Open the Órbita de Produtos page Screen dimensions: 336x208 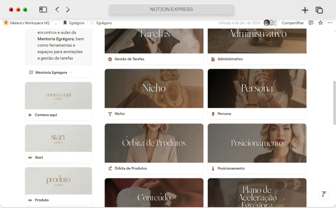130,168
